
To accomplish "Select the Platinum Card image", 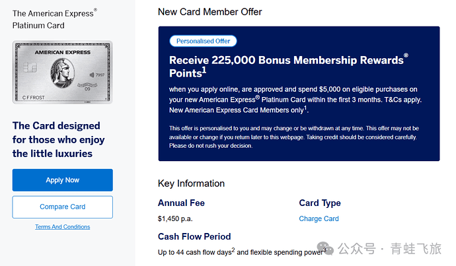I will click(63, 73).
